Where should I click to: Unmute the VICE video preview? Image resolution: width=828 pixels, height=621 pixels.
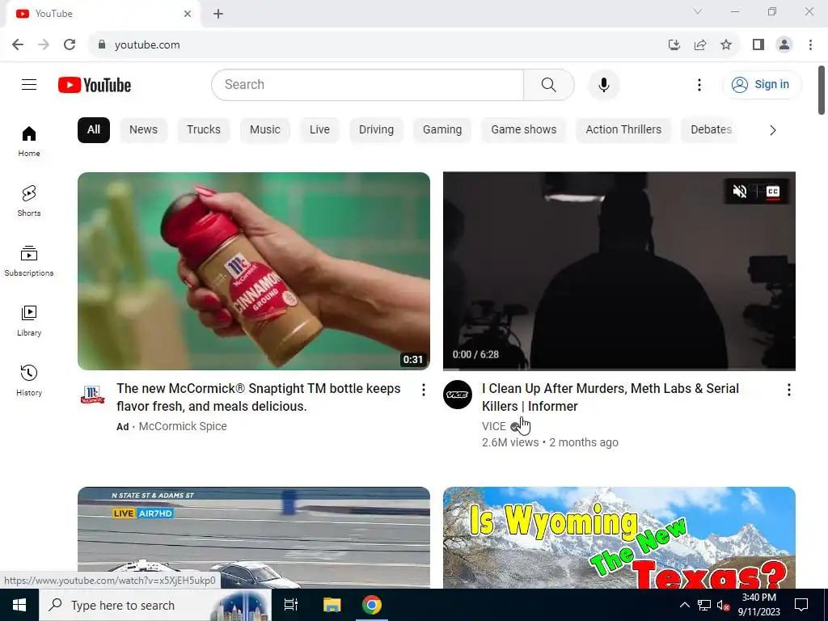740,191
